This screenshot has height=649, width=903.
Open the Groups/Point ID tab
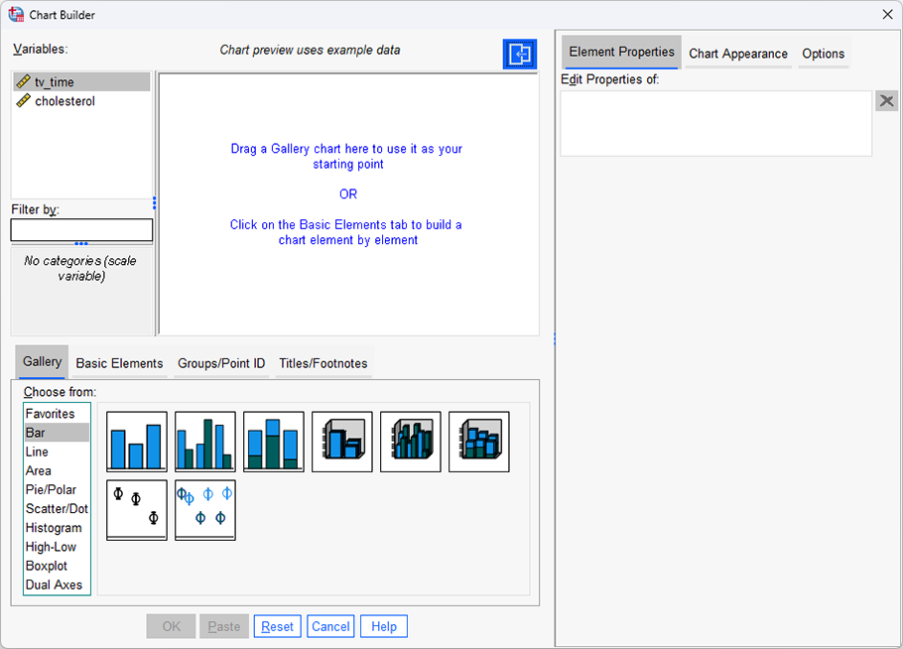coord(220,363)
